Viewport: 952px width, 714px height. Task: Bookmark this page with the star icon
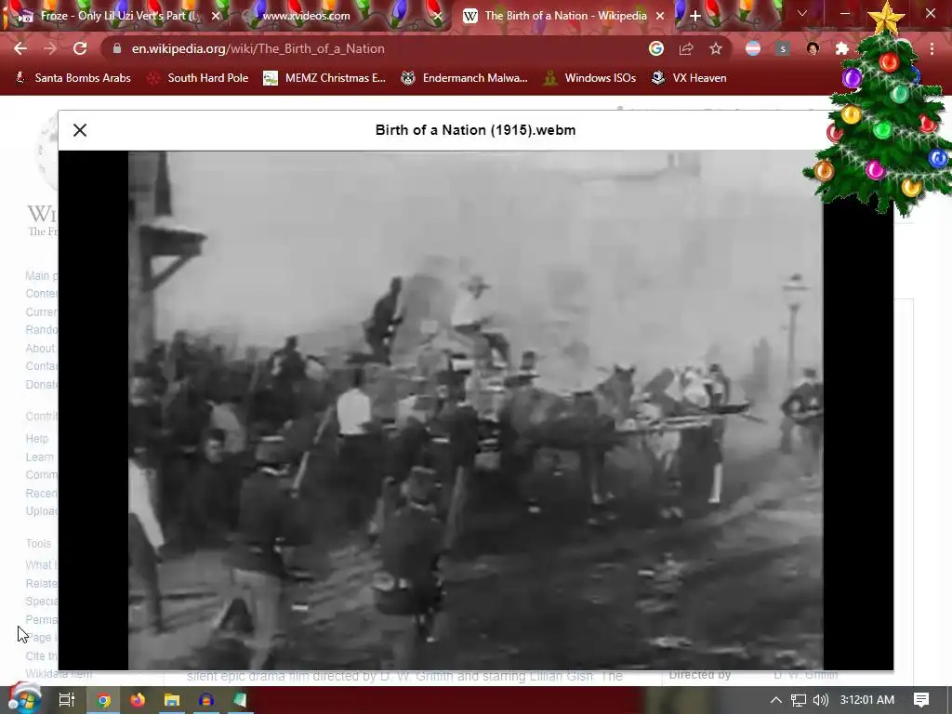(x=716, y=48)
